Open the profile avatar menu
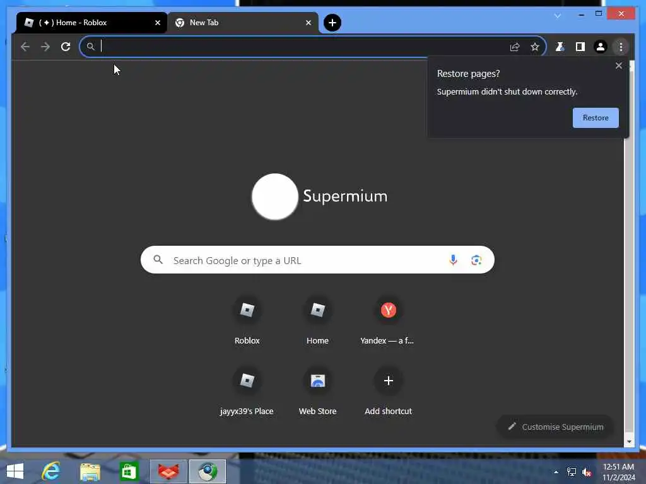The image size is (646, 484). [x=601, y=47]
